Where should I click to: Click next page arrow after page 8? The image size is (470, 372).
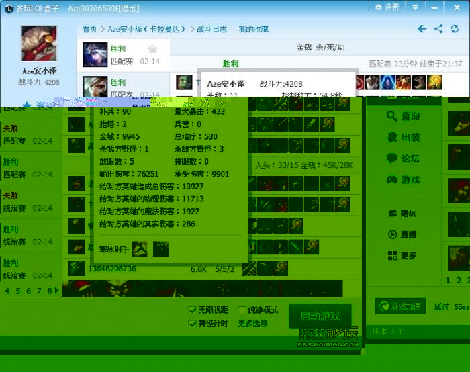click(56, 291)
